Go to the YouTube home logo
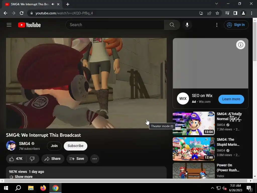 (29, 25)
